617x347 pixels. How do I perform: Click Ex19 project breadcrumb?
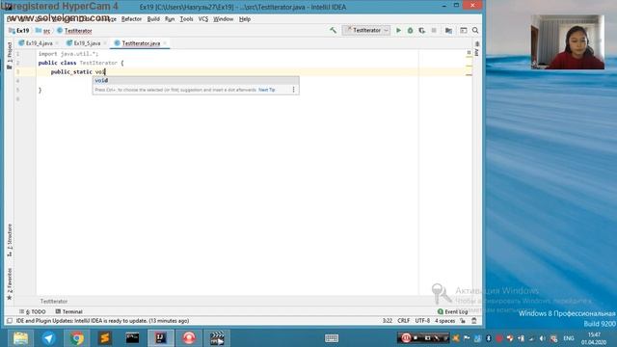tap(19, 30)
